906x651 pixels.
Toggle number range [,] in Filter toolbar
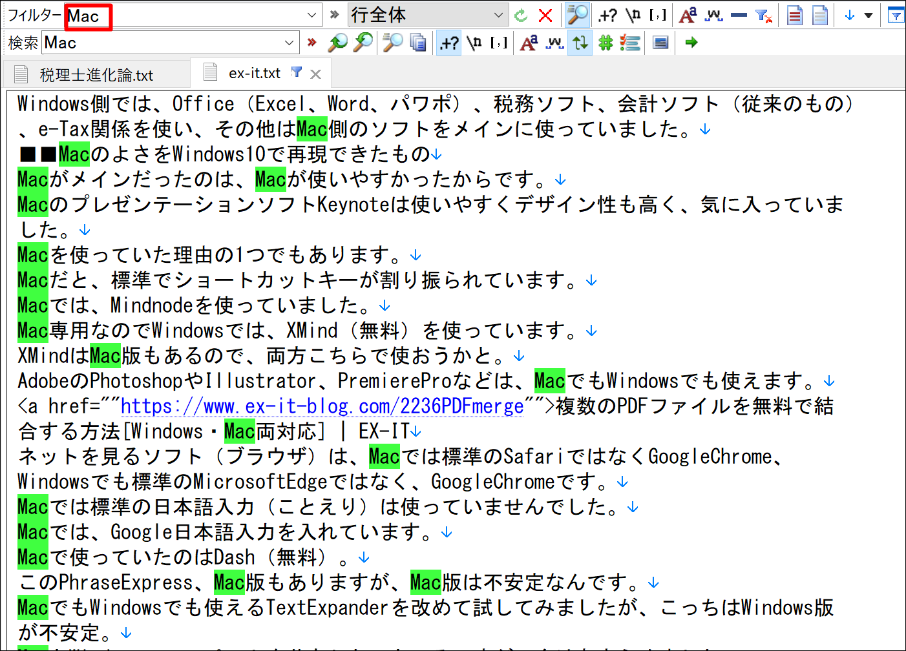pyautogui.click(x=658, y=15)
